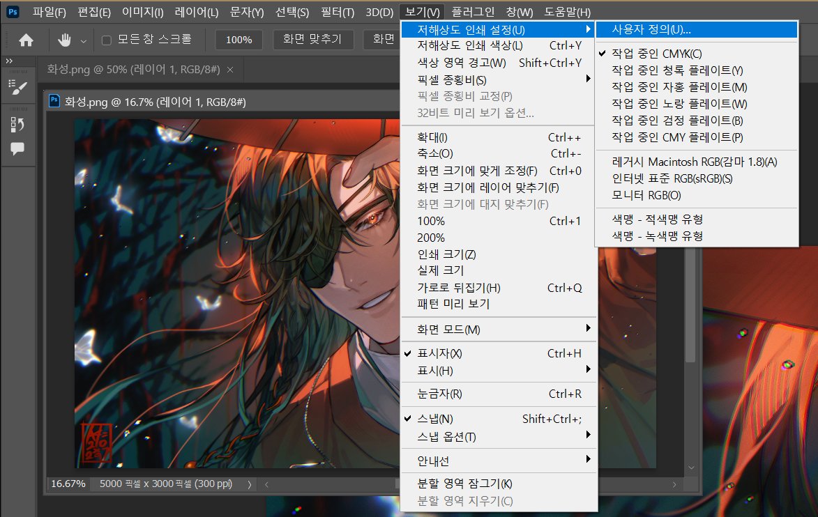
Task: Switch to 화성.png @ 50% tab
Action: (134, 69)
